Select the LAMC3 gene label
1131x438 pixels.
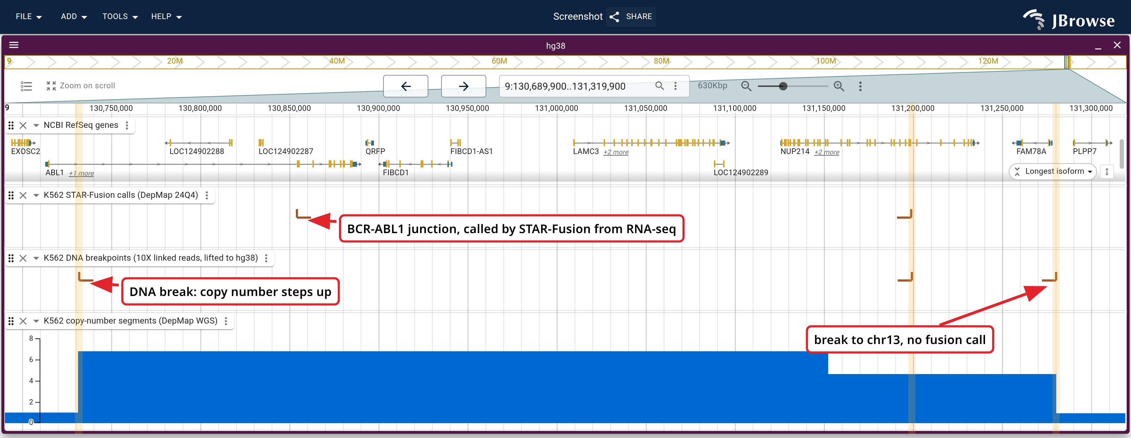click(586, 152)
